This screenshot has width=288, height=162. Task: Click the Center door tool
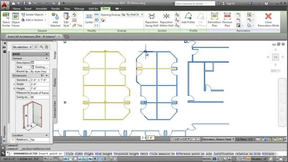(89, 19)
